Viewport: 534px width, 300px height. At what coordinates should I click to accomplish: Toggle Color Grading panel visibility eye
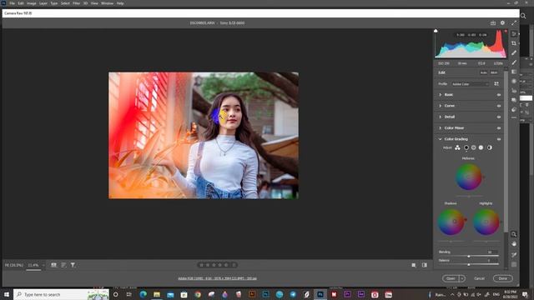coord(499,139)
